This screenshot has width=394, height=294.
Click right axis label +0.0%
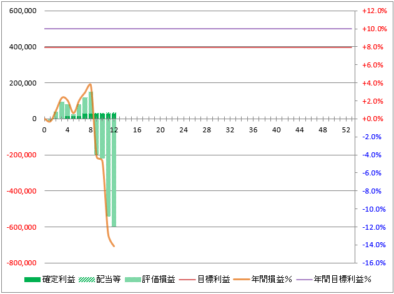pyautogui.click(x=373, y=119)
